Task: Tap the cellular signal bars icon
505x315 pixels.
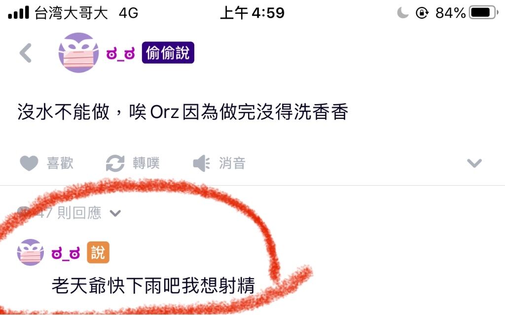Action: tap(19, 13)
